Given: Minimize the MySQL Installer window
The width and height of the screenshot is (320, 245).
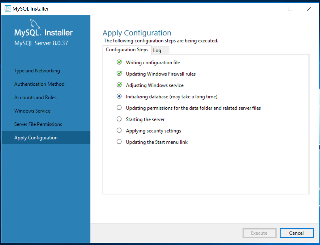Looking at the screenshot, I should pos(271,9).
